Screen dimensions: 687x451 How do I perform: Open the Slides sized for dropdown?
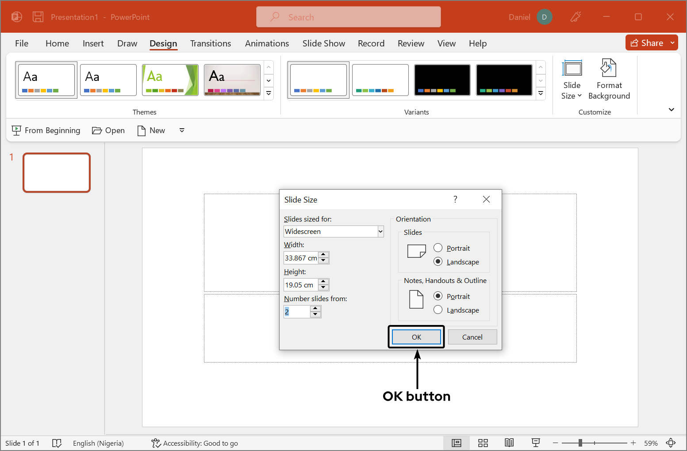[380, 231]
